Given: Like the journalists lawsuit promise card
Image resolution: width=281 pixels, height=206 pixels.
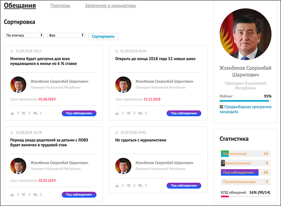Looking at the screenshot, I should coord(117,186).
